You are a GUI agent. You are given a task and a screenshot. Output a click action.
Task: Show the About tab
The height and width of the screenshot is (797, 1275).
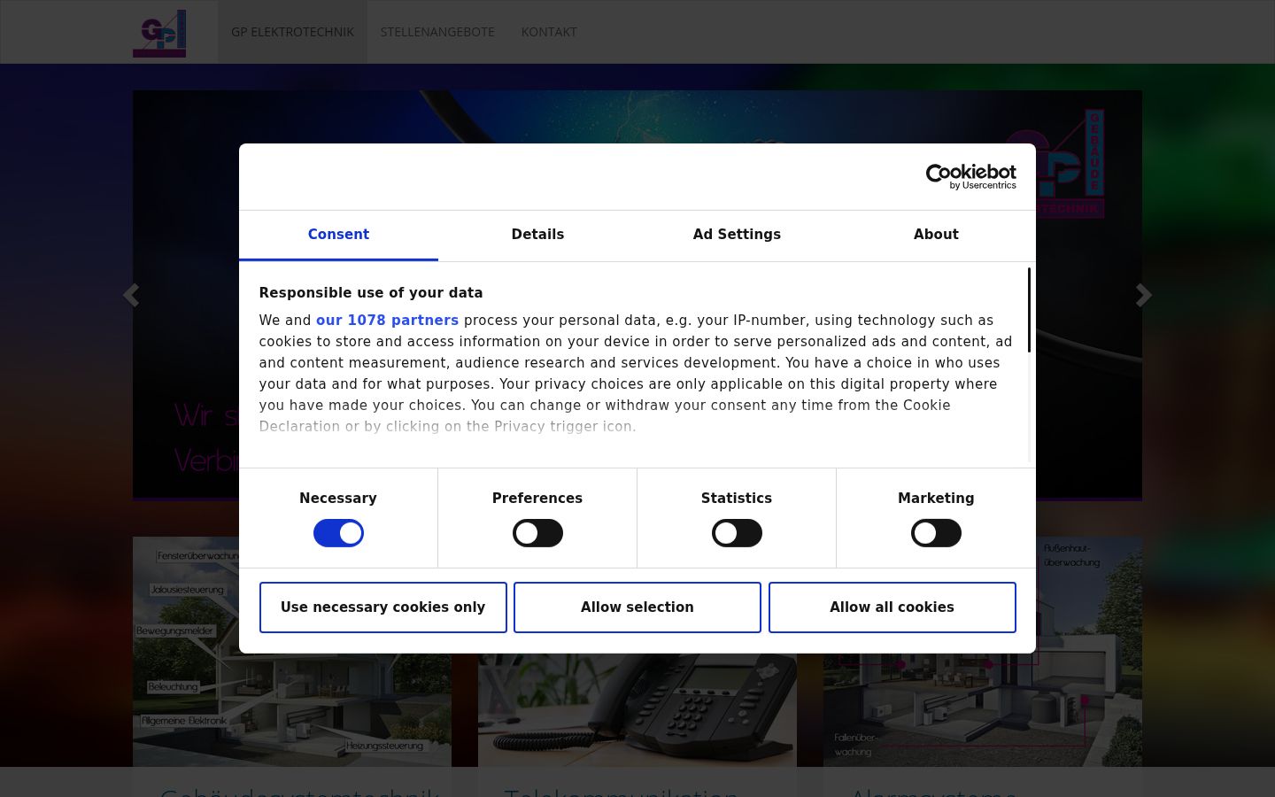coord(936,235)
